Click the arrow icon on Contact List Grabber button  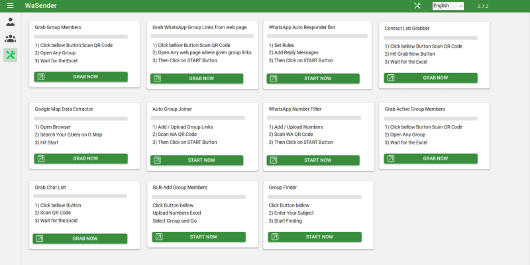[x=391, y=78]
